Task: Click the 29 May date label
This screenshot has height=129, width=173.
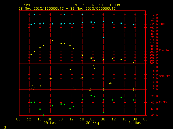Action: tap(50, 123)
